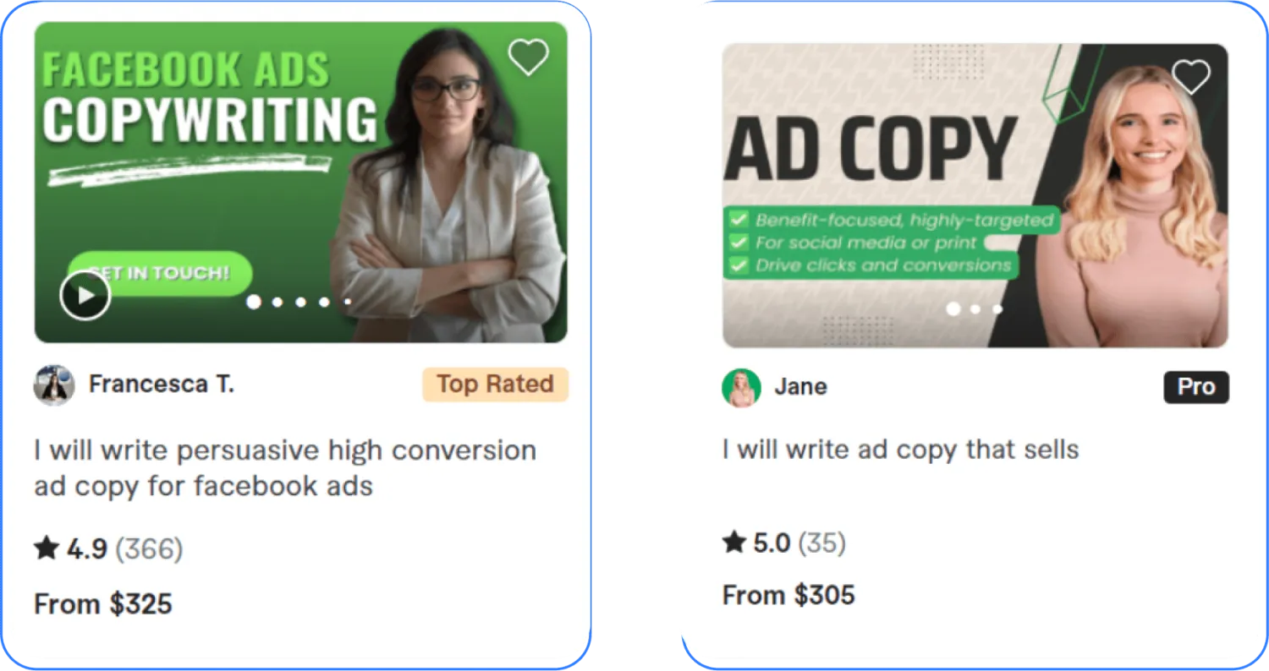Jump to second slide dot on Francesca's gig
This screenshot has height=671, width=1269.
pyautogui.click(x=277, y=302)
